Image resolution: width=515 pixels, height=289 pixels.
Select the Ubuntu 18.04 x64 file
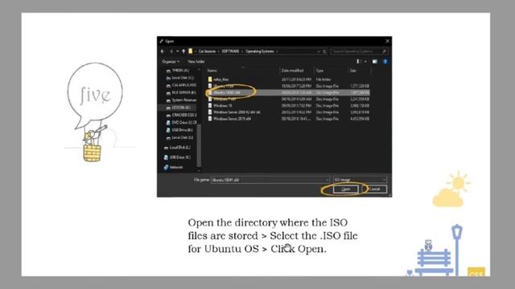pyautogui.click(x=288, y=93)
